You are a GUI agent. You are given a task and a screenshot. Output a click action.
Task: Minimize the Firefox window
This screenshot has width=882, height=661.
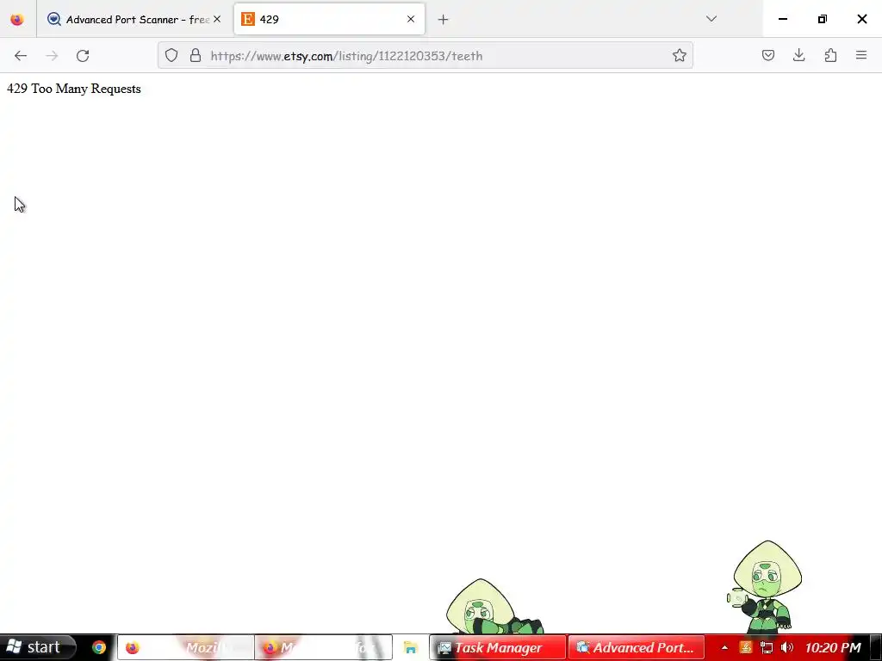tap(782, 19)
